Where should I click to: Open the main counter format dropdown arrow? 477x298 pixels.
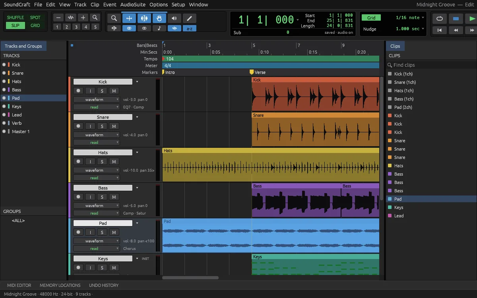298,20
